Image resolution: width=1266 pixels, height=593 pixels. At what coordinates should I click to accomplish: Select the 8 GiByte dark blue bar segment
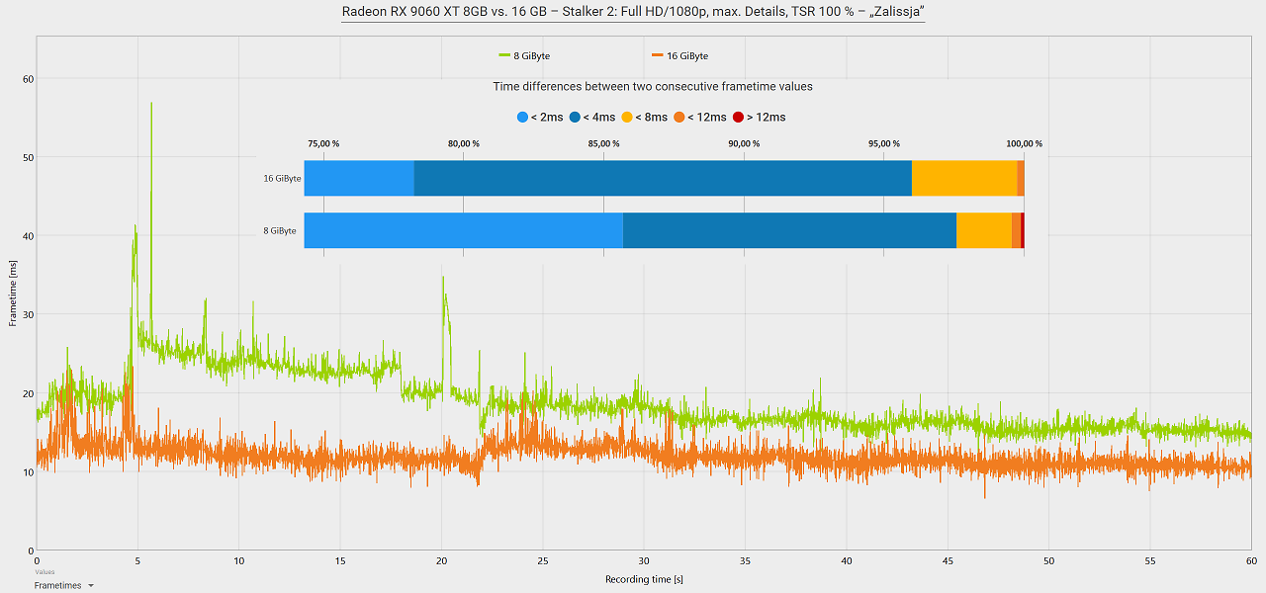pos(789,230)
